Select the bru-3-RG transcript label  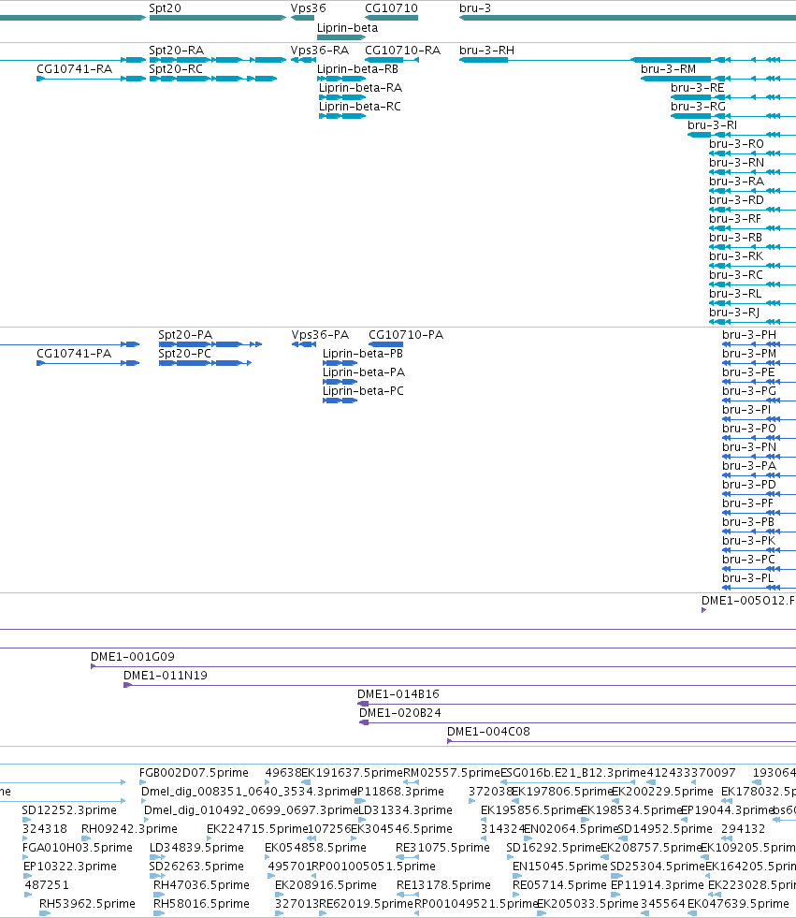click(699, 107)
